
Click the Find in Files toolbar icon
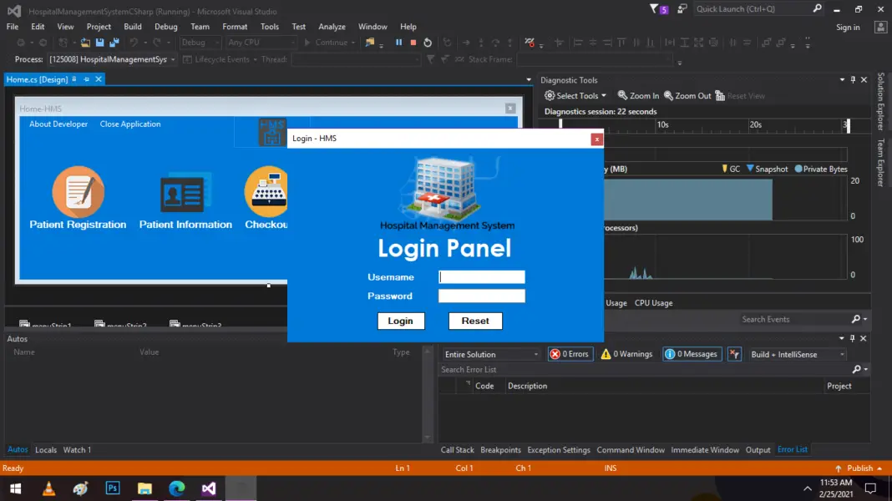pos(370,43)
